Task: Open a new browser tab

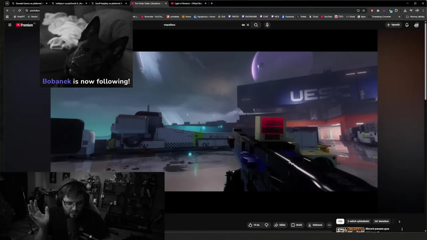Action: point(211,3)
